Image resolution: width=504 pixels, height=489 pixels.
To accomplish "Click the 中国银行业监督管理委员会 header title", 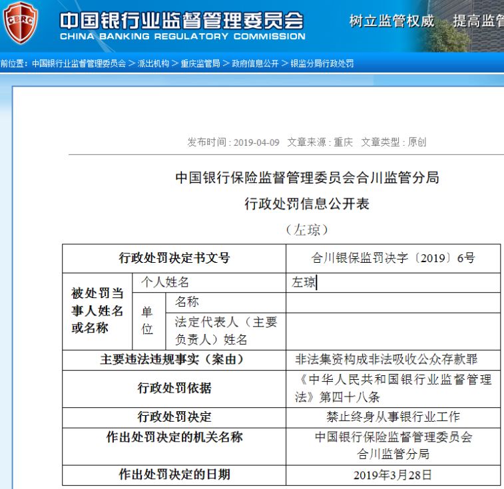I will [x=182, y=19].
